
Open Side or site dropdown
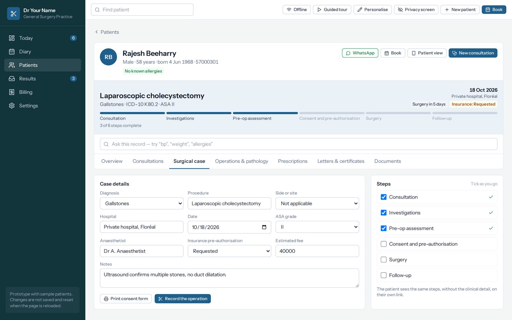pyautogui.click(x=317, y=204)
